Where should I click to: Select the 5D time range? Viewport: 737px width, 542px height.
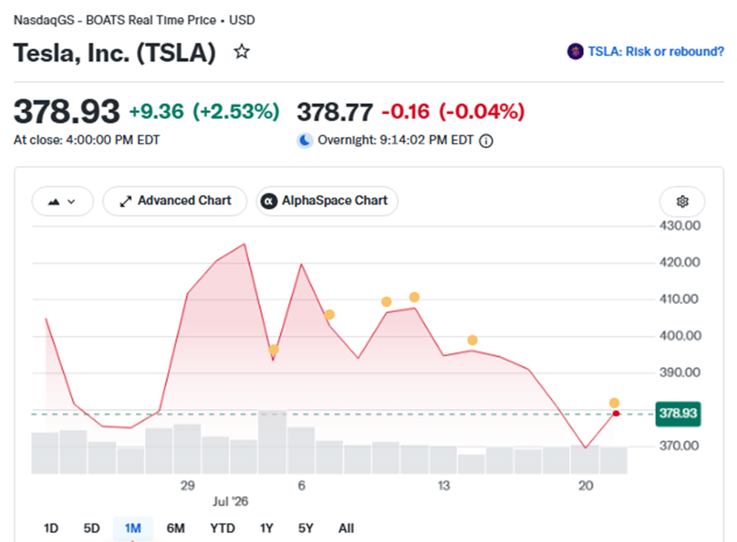[x=91, y=529]
